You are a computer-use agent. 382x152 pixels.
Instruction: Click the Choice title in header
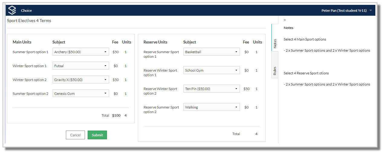[26, 11]
